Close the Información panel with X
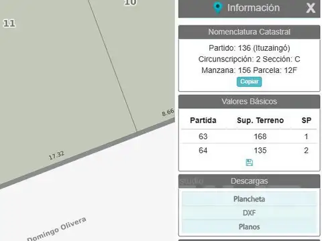Image resolution: width=322 pixels, height=241 pixels. (x=311, y=8)
